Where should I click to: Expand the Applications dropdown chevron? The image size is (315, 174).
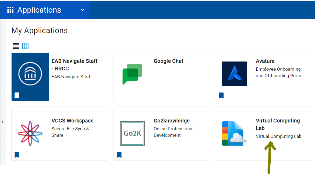coord(83,10)
